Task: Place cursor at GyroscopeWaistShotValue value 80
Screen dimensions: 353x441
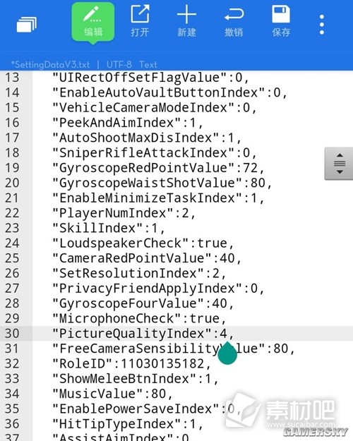Action: (258, 183)
